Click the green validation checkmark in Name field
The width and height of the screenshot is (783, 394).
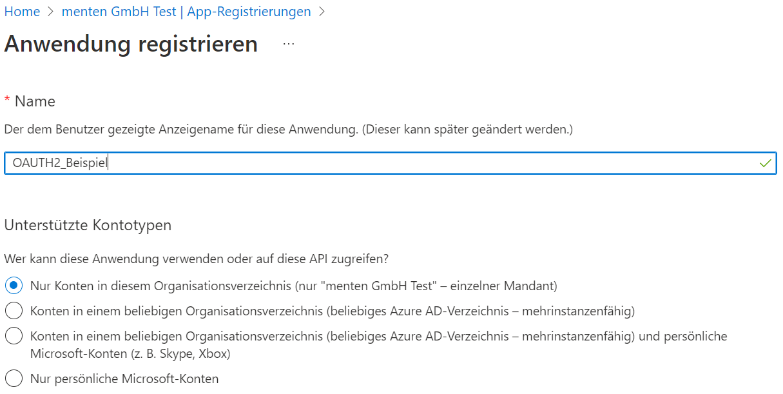[765, 164]
